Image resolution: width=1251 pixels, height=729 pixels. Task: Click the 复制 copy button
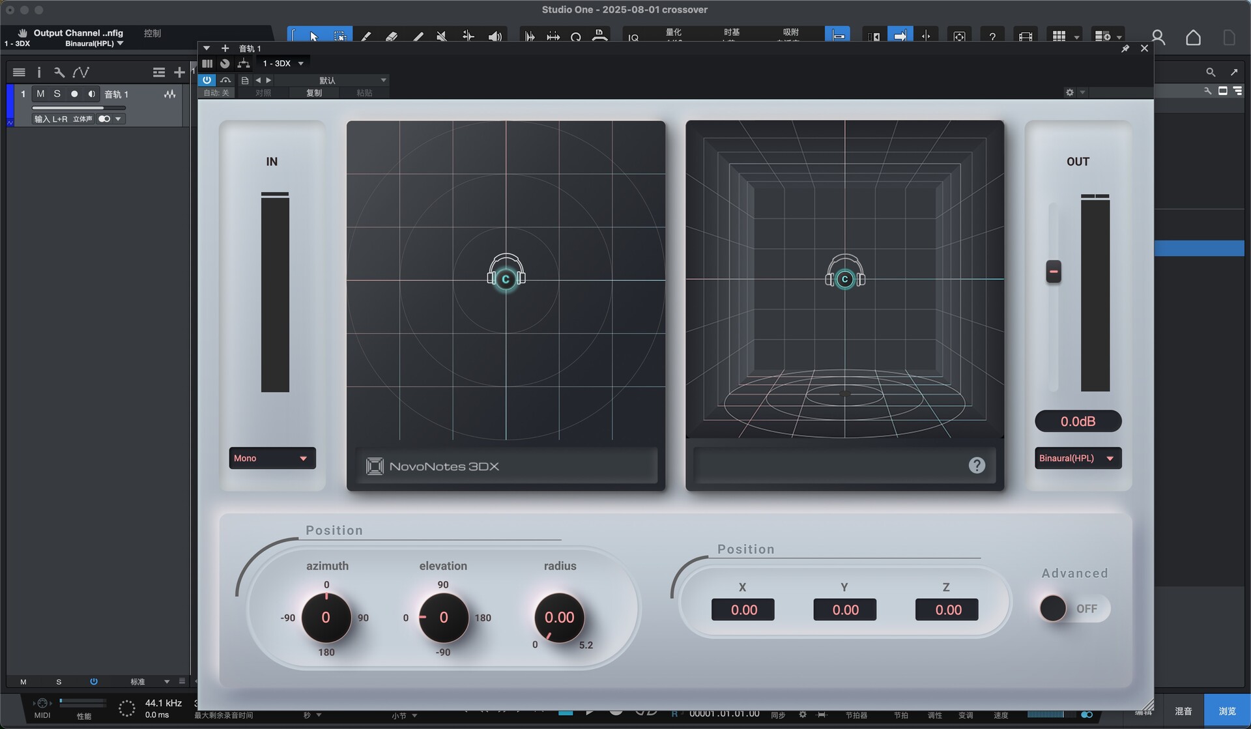[x=314, y=93]
